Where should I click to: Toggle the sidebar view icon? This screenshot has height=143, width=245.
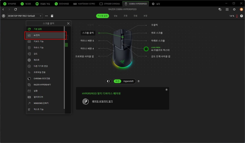(x=108, y=81)
